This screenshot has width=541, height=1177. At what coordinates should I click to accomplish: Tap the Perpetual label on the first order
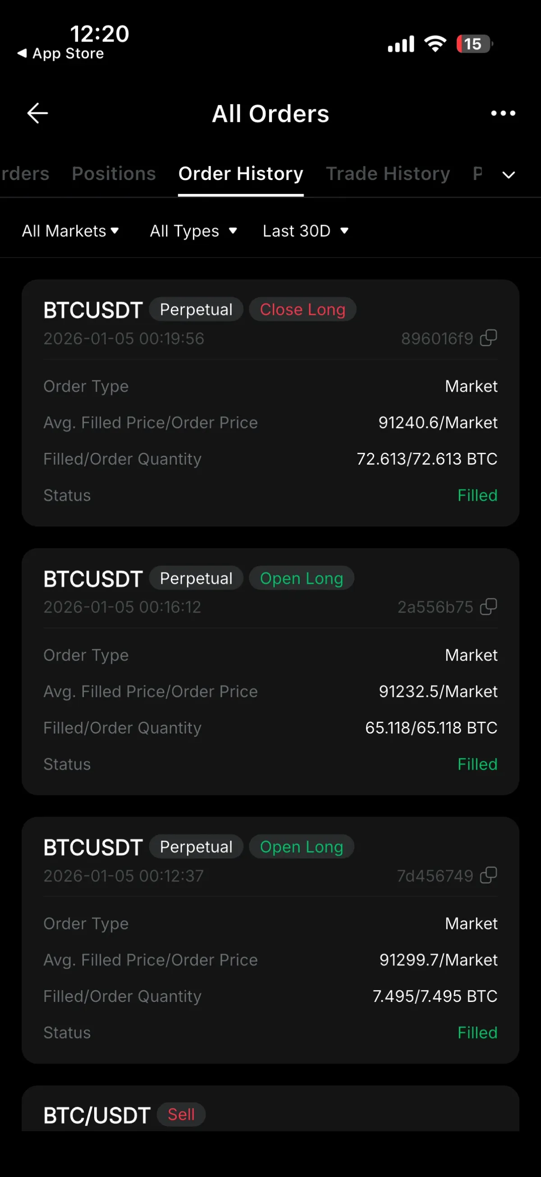196,309
